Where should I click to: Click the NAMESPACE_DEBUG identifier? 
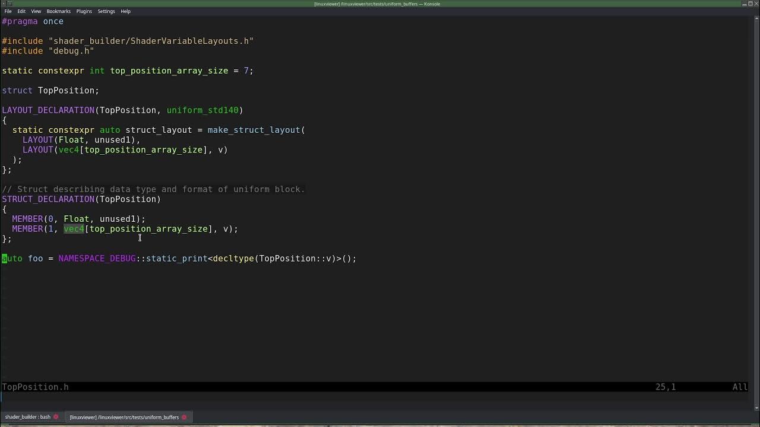[x=97, y=259]
